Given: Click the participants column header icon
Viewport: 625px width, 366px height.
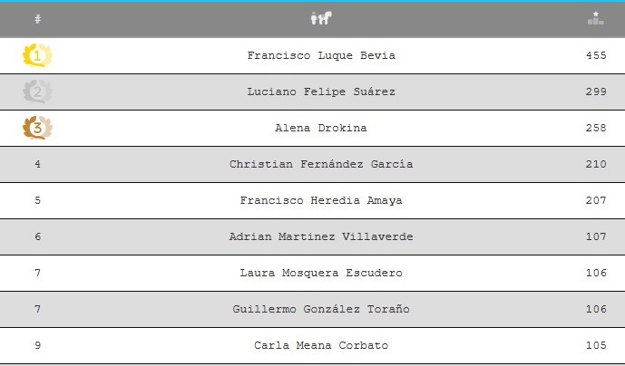Looking at the screenshot, I should [321, 19].
